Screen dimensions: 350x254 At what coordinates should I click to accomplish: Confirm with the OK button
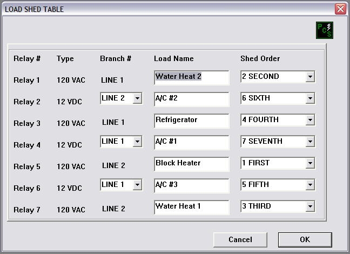coord(305,240)
